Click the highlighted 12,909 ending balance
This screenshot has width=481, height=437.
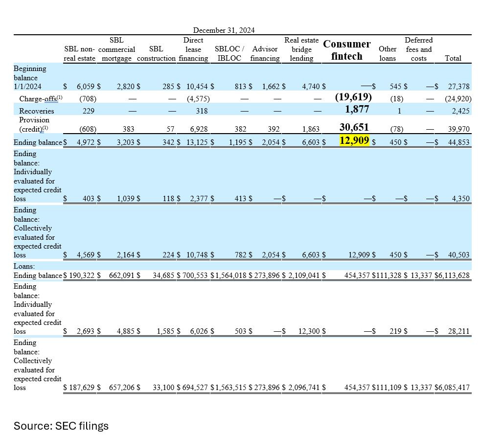click(354, 140)
